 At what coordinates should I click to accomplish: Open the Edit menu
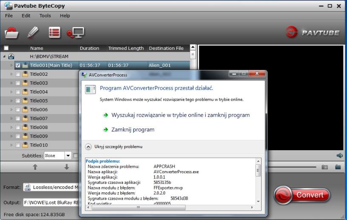coord(26,15)
